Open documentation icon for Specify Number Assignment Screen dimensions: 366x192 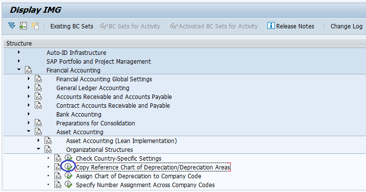click(58, 185)
